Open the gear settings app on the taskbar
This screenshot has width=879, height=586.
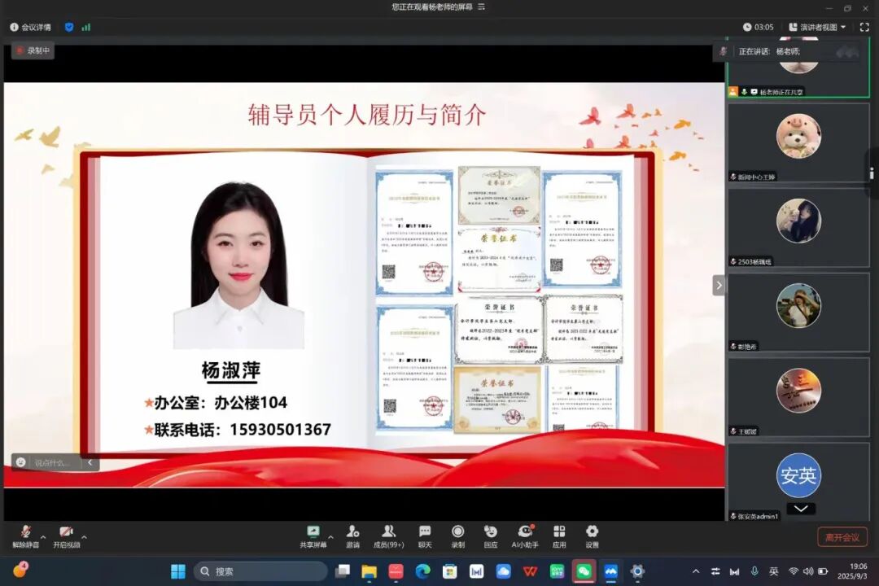click(637, 571)
